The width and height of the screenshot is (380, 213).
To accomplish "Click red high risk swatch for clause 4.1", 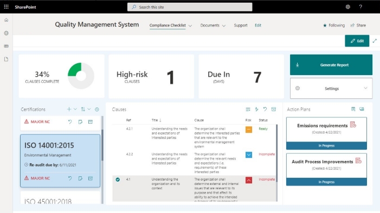I will tap(249, 180).
